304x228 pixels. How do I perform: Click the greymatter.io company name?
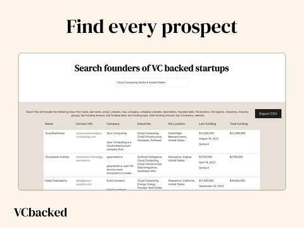[x=115, y=157]
